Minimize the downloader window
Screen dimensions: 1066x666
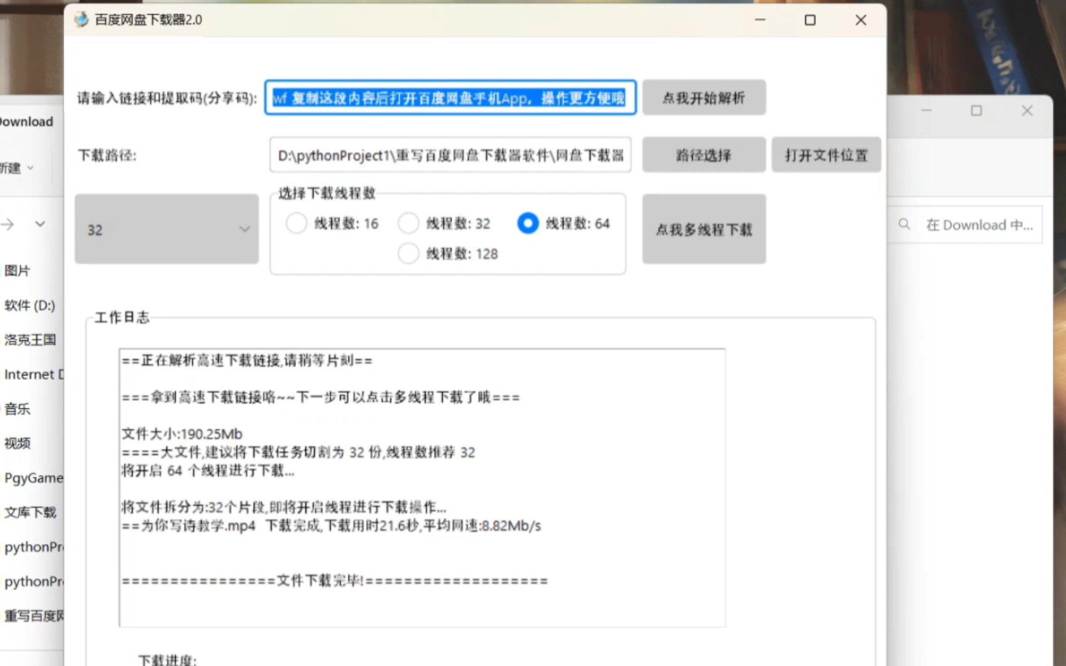tap(760, 20)
